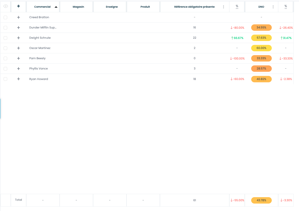Open the DNO column three-dot menu
This screenshot has height=211, width=299.
pyautogui.click(x=273, y=7)
